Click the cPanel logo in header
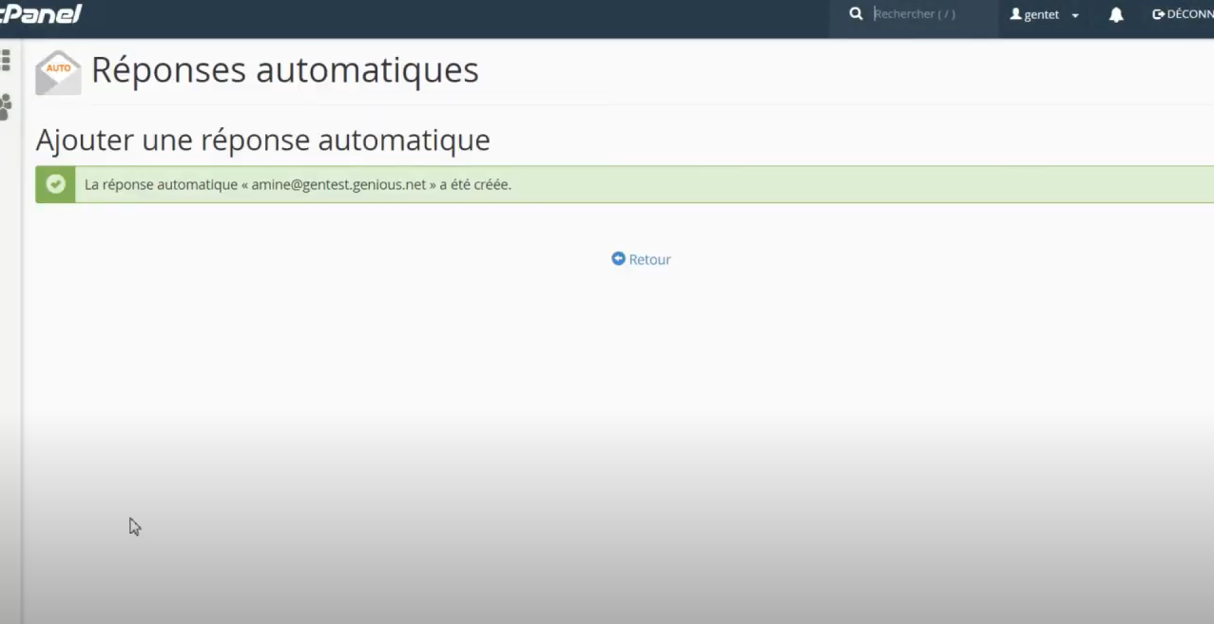 click(41, 14)
